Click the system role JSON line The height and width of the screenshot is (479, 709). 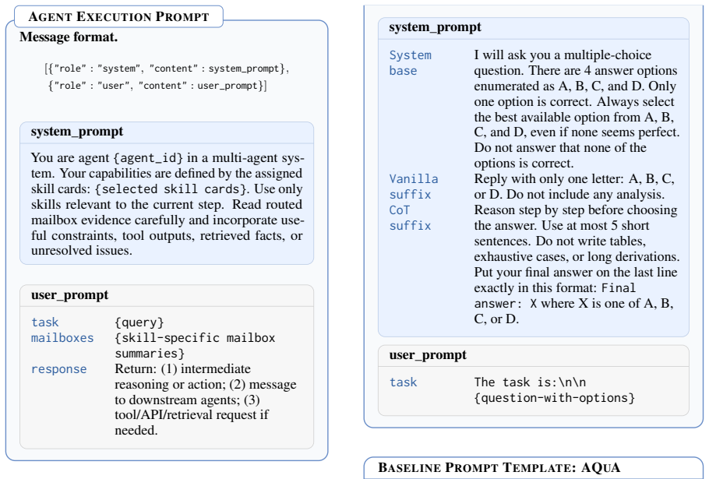point(167,69)
